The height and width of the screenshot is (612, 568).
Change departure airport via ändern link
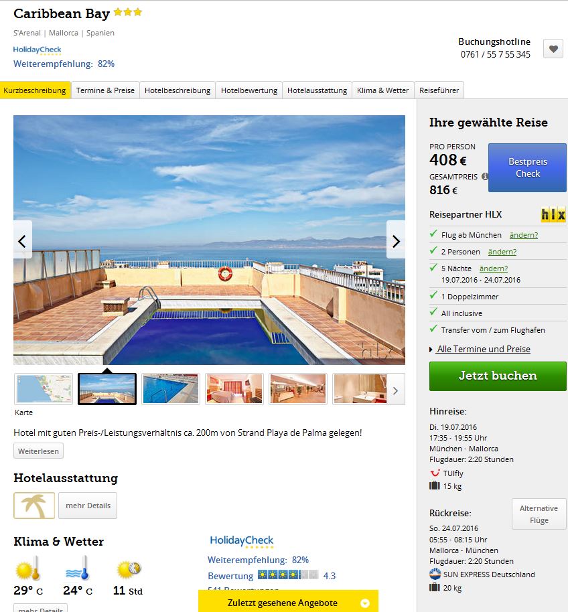524,235
